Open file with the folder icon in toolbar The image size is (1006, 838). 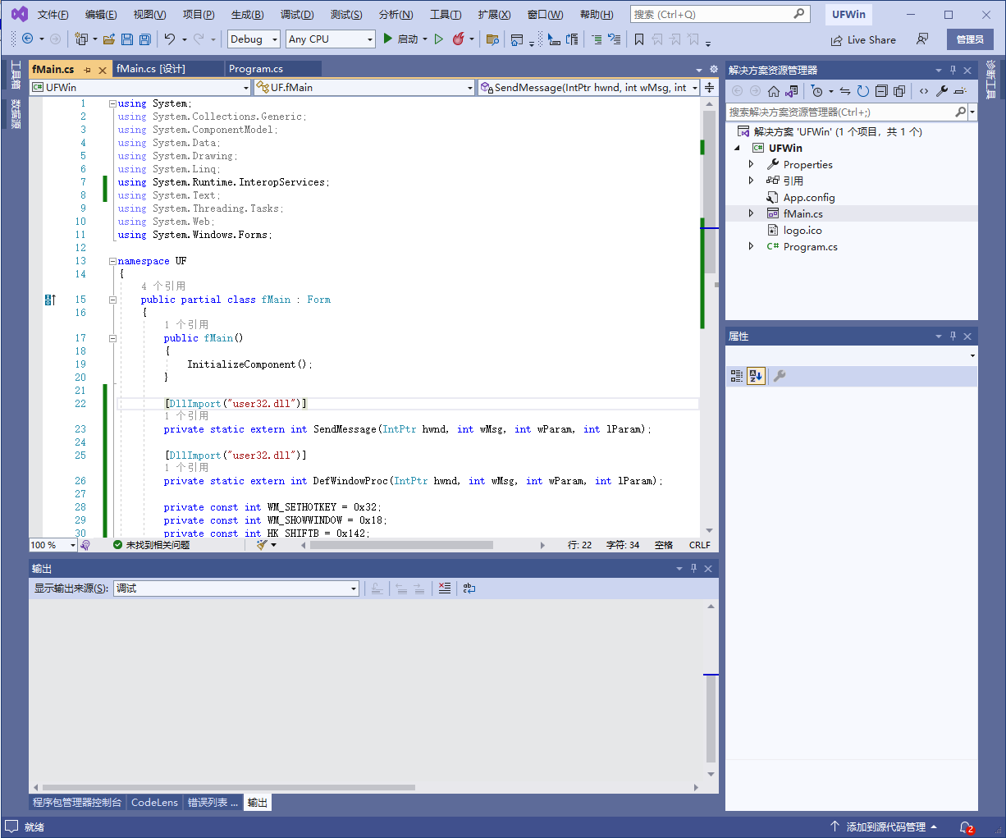(108, 39)
